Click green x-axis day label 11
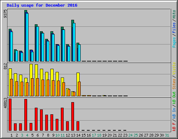The width and height of the screenshot is (178, 139). pos(63,135)
